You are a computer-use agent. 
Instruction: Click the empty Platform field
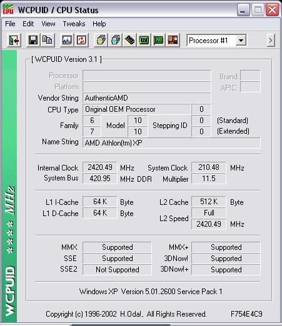[x=146, y=87]
